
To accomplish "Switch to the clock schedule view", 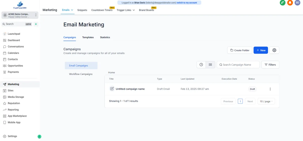I will click(201, 65).
